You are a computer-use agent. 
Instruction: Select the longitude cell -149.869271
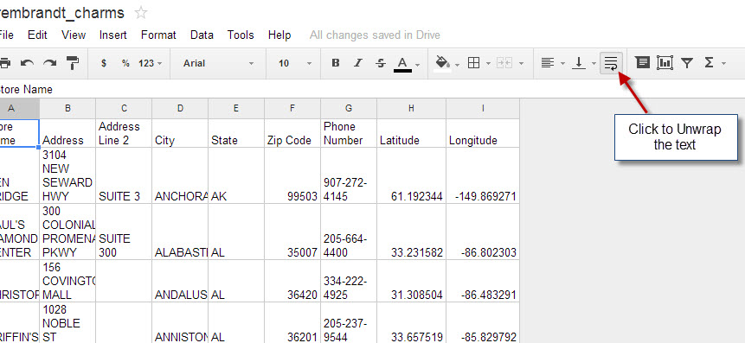483,175
